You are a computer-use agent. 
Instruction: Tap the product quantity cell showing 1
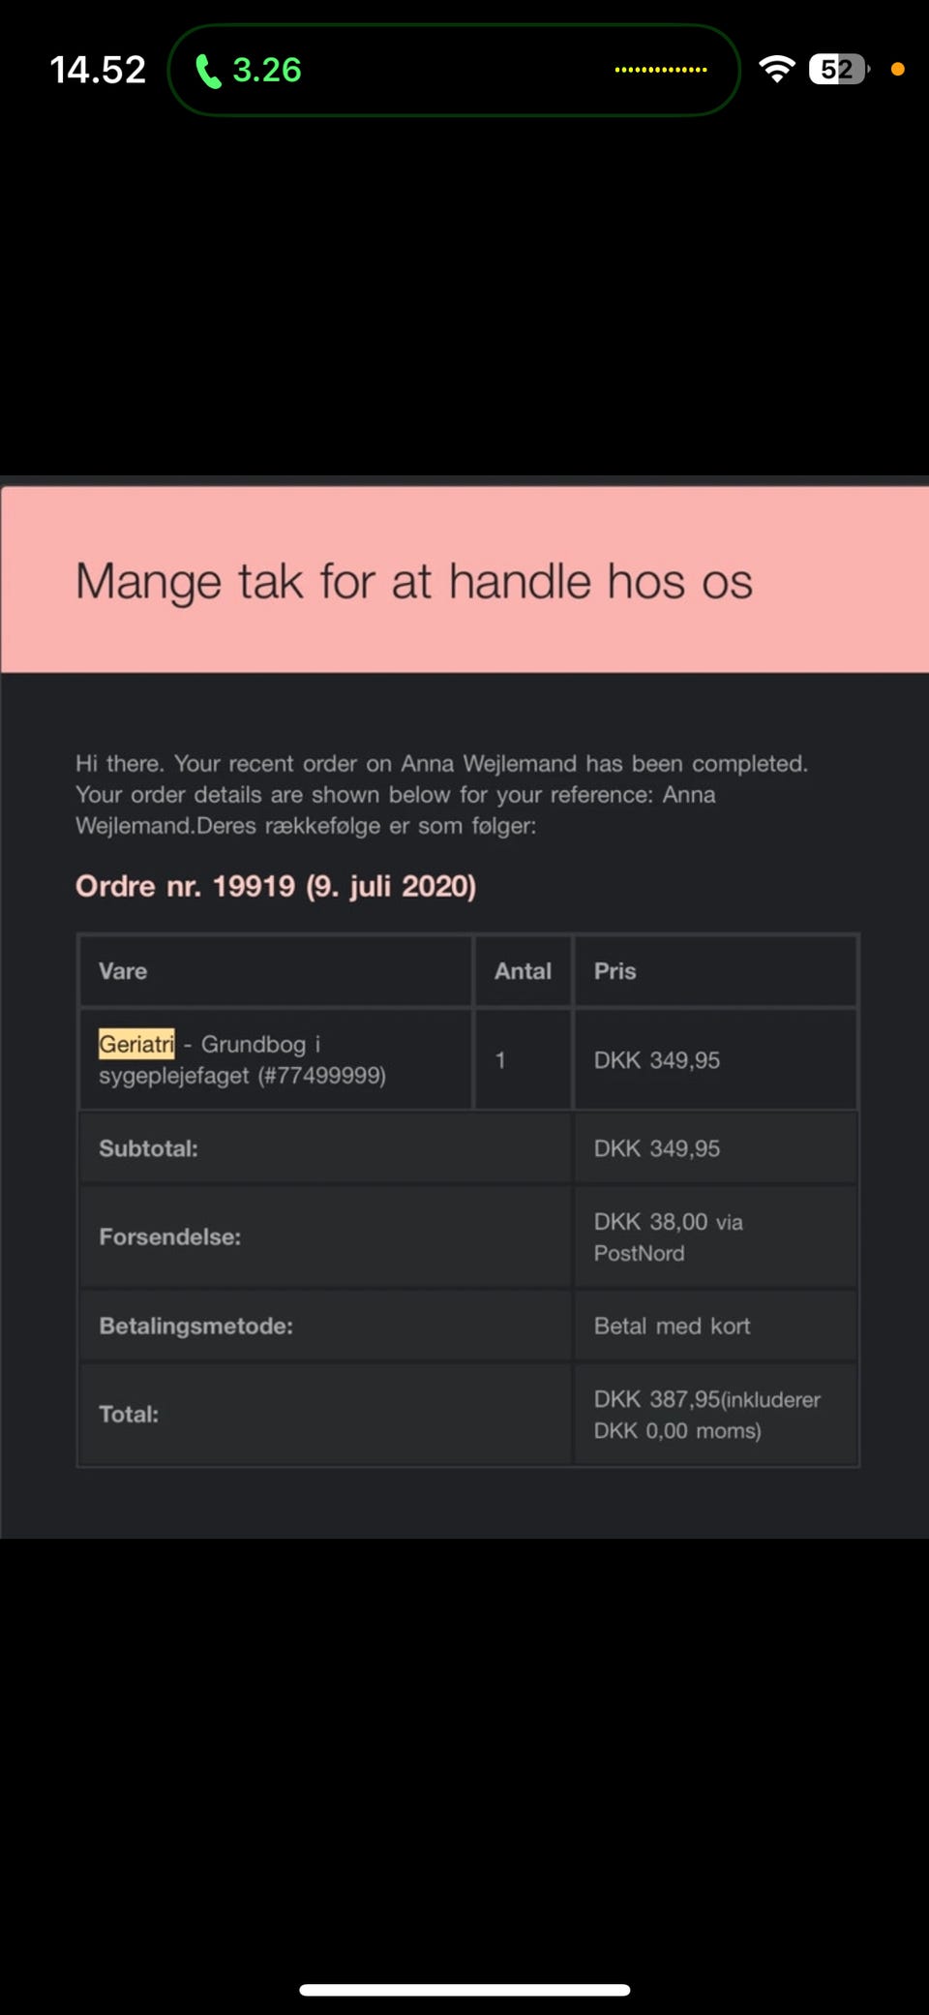pos(501,1060)
